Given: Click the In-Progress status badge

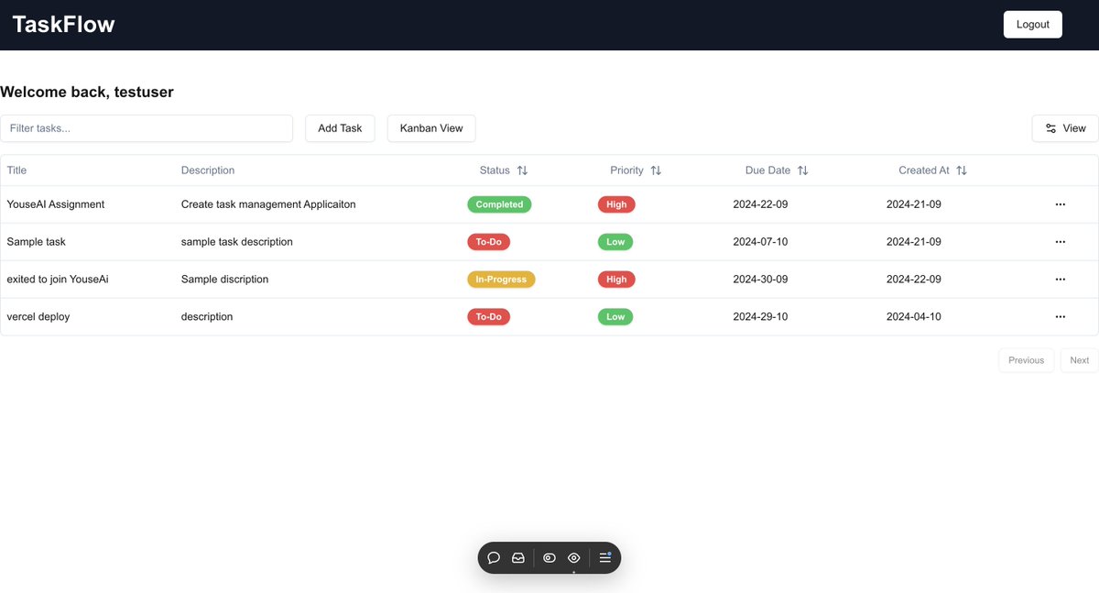Looking at the screenshot, I should (501, 280).
